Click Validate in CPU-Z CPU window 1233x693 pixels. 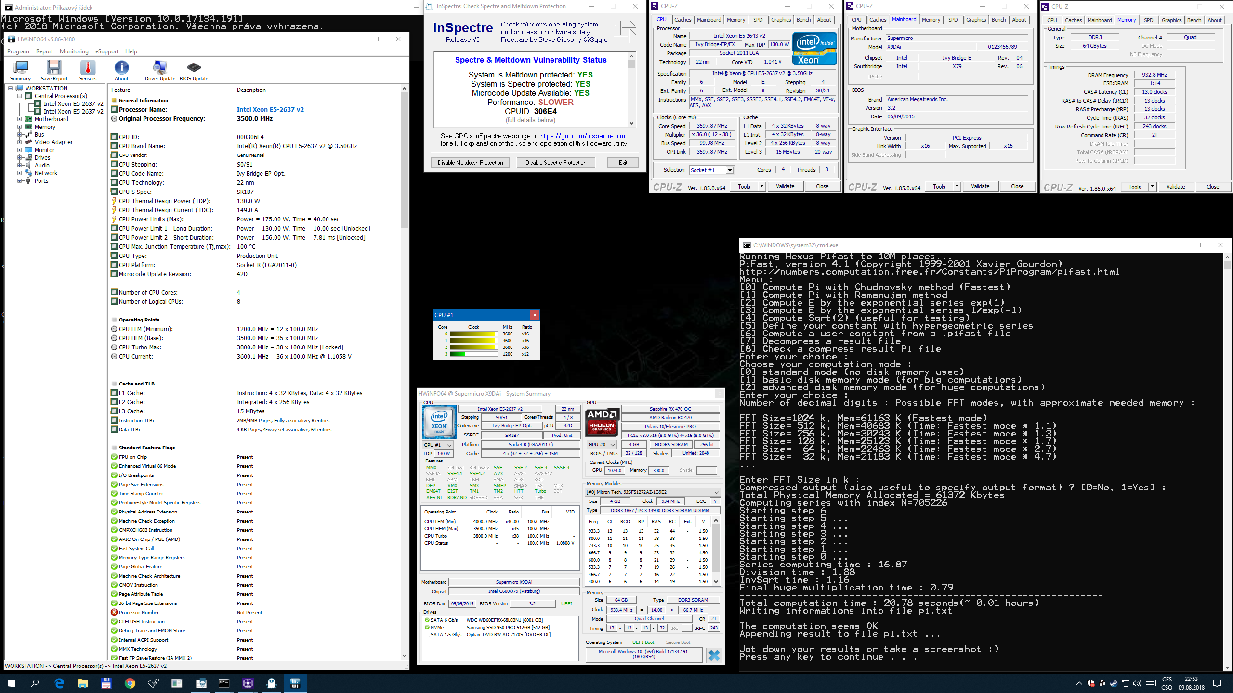pos(785,186)
